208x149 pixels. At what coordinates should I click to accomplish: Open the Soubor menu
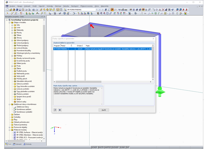tap(12, 6)
